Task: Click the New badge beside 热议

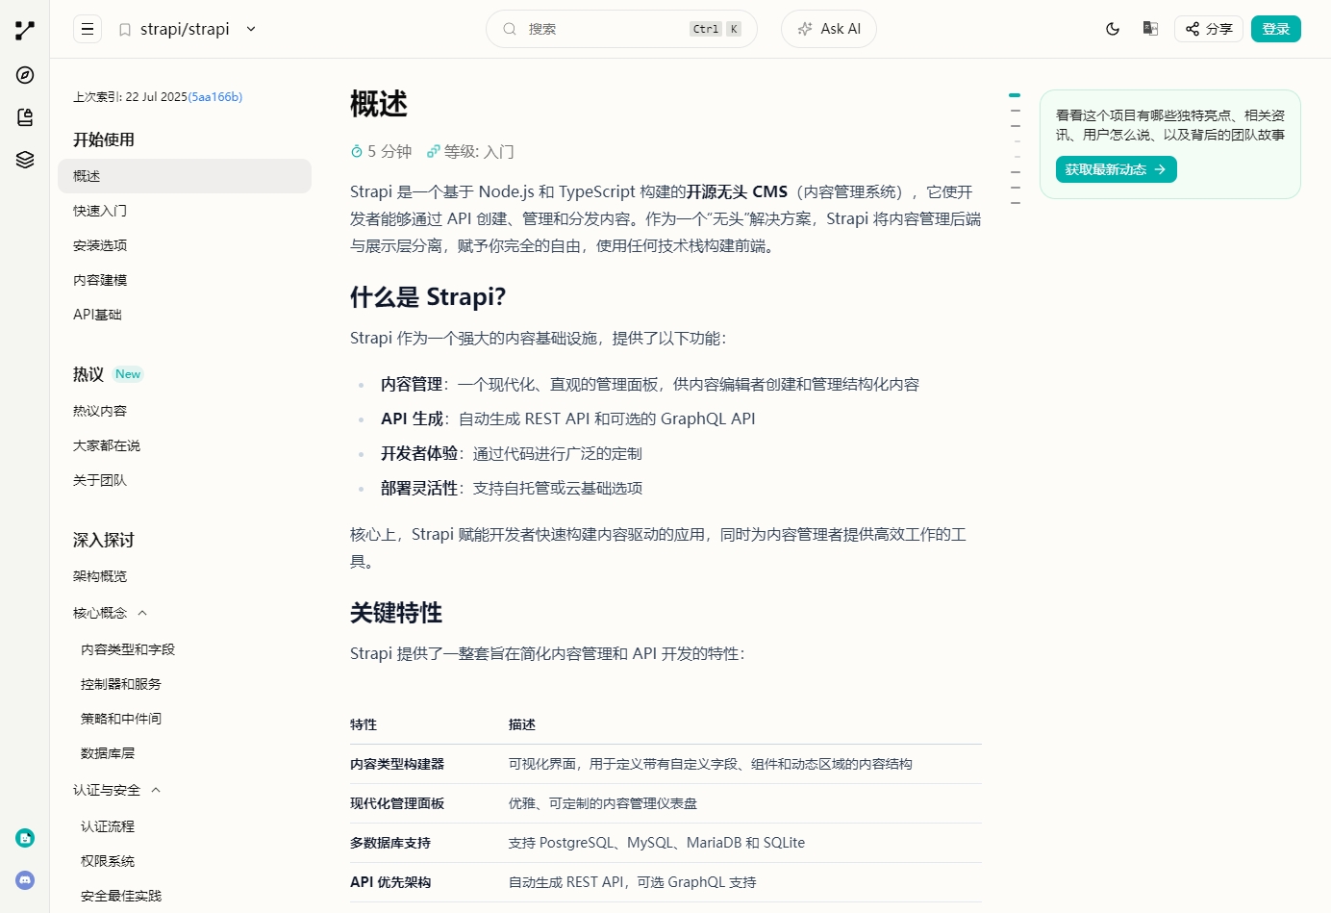Action: coord(128,374)
